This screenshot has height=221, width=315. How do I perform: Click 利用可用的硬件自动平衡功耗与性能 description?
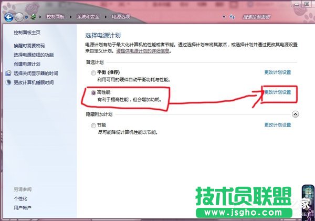point(134,80)
